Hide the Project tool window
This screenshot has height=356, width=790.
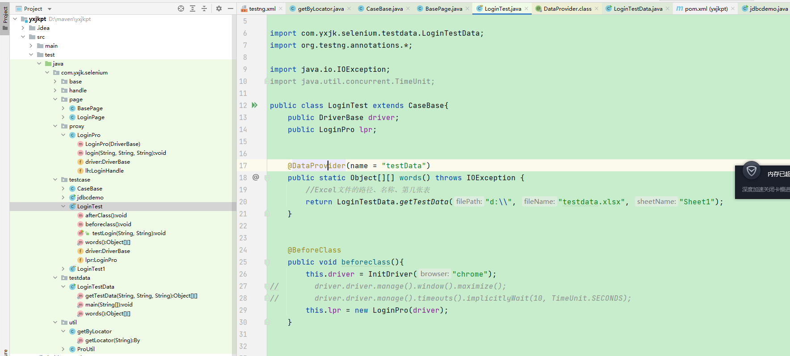point(231,8)
